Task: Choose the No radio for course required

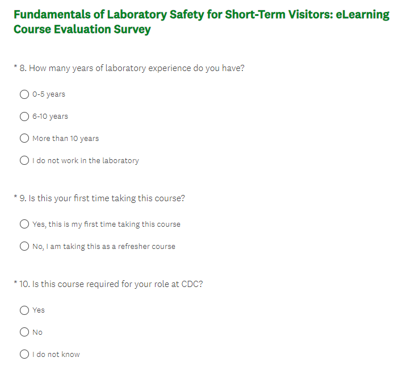Action: tap(24, 332)
